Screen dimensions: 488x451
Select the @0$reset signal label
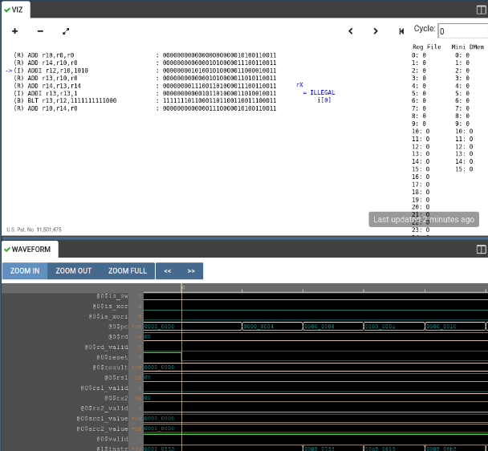112,356
